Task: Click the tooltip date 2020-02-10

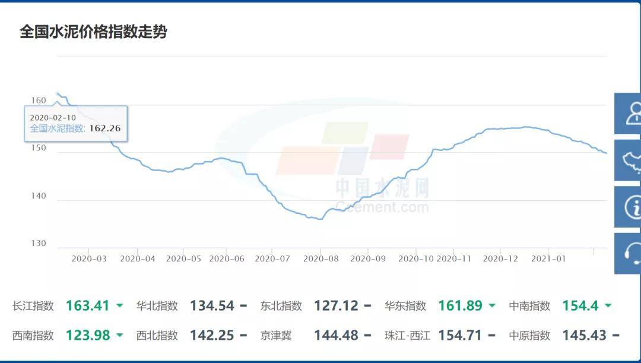Action: click(x=53, y=118)
